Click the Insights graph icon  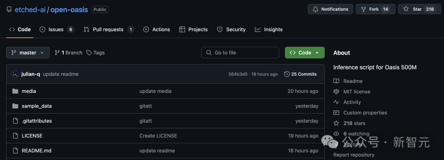[258, 30]
